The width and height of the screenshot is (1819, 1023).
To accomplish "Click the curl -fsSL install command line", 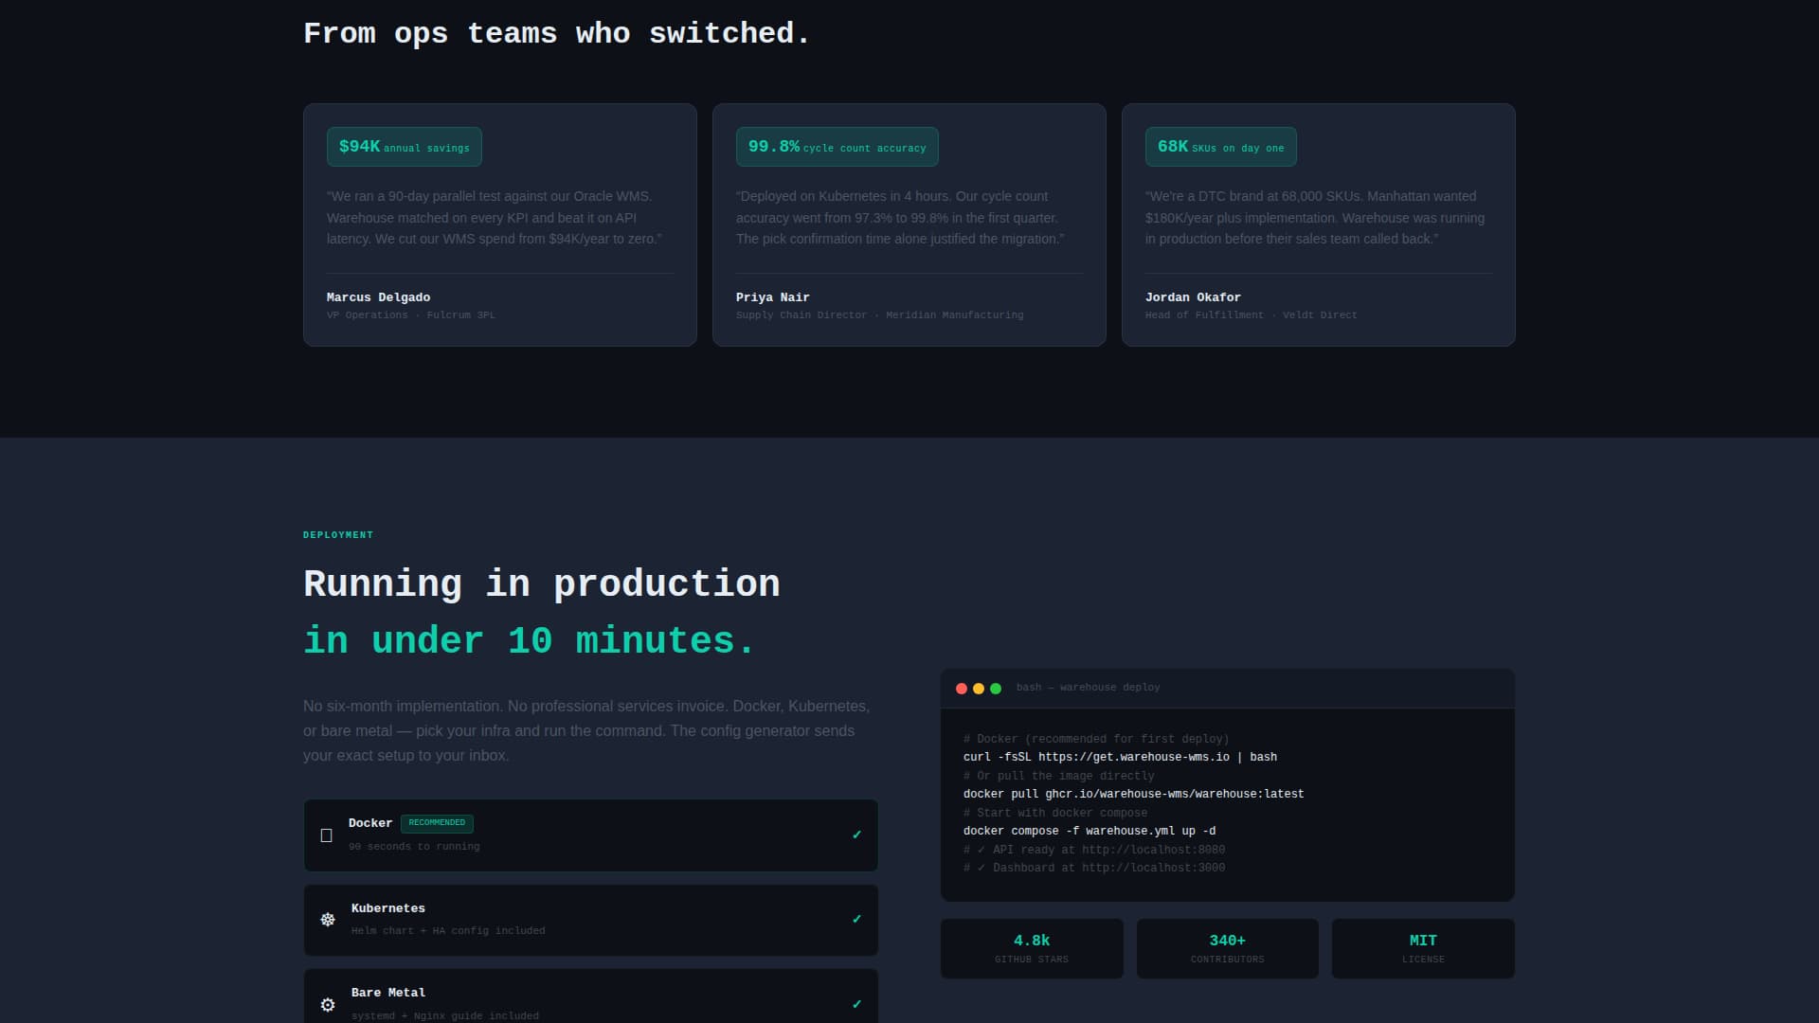I will (1120, 757).
